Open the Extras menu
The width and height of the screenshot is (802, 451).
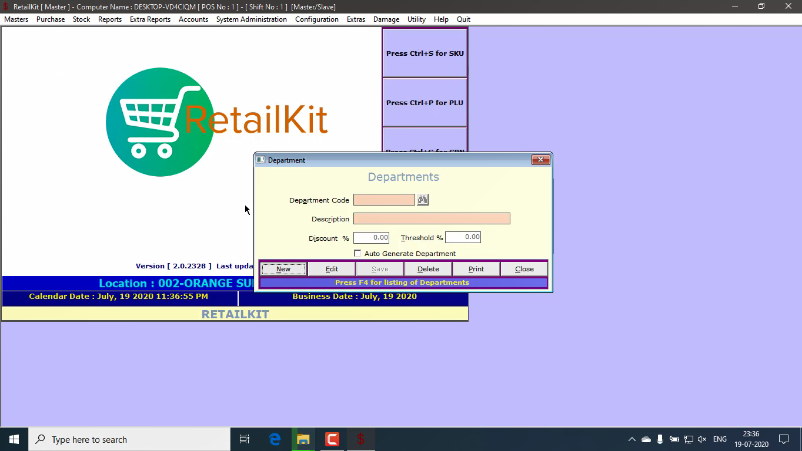356,19
